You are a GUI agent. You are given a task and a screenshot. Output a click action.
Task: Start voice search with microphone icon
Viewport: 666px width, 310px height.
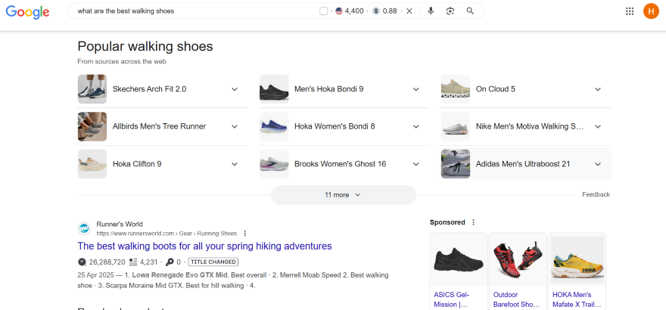coord(431,11)
